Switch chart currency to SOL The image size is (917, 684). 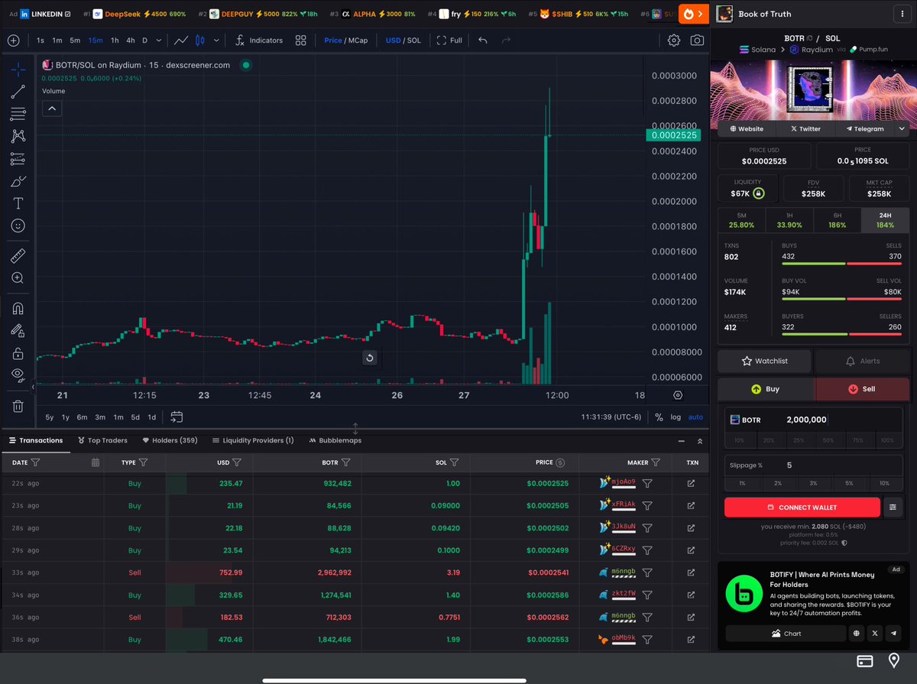coord(414,41)
